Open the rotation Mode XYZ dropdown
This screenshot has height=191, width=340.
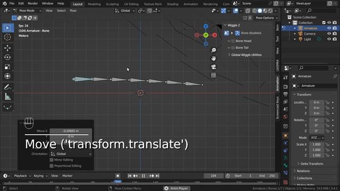point(317,138)
